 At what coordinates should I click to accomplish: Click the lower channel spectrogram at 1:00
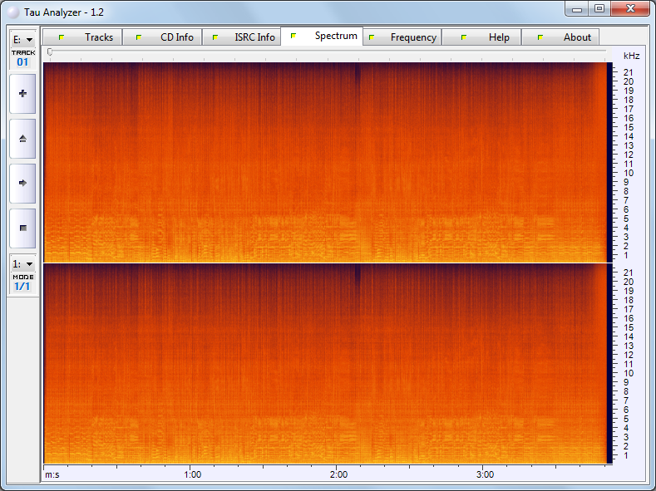(x=192, y=363)
